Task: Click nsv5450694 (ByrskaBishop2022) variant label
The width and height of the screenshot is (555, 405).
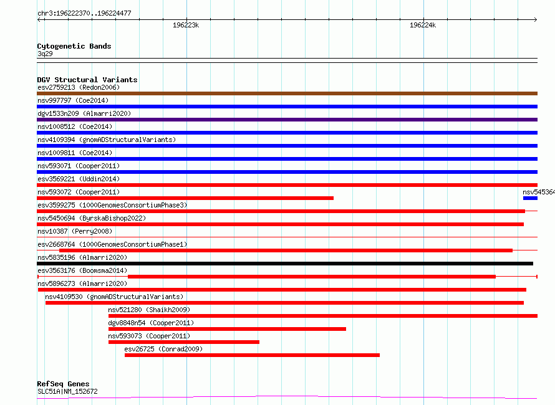Action: point(92,218)
